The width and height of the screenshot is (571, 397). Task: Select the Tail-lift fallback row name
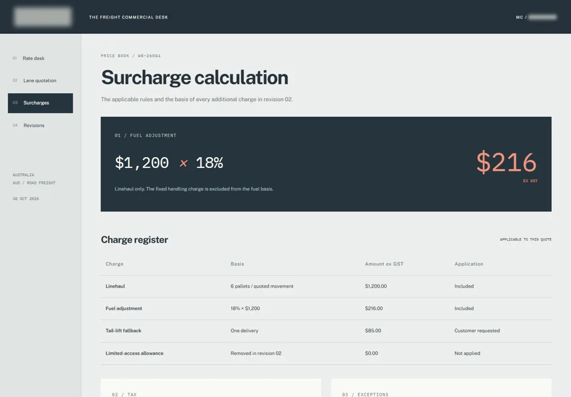coord(124,331)
